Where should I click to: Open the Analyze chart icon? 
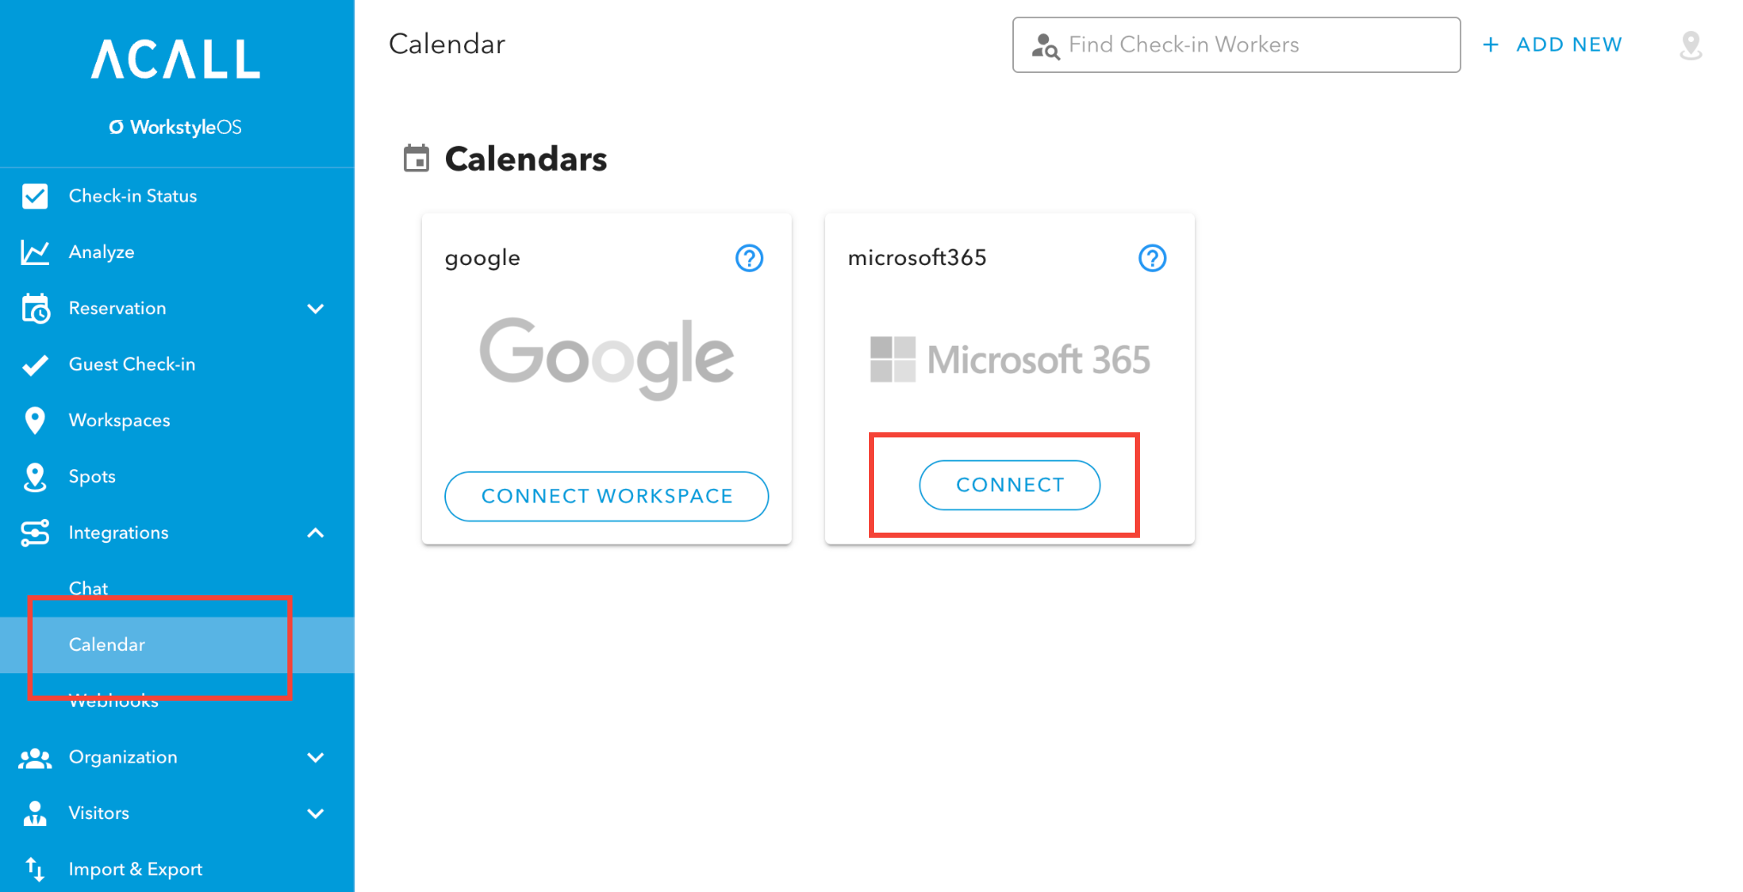point(35,252)
